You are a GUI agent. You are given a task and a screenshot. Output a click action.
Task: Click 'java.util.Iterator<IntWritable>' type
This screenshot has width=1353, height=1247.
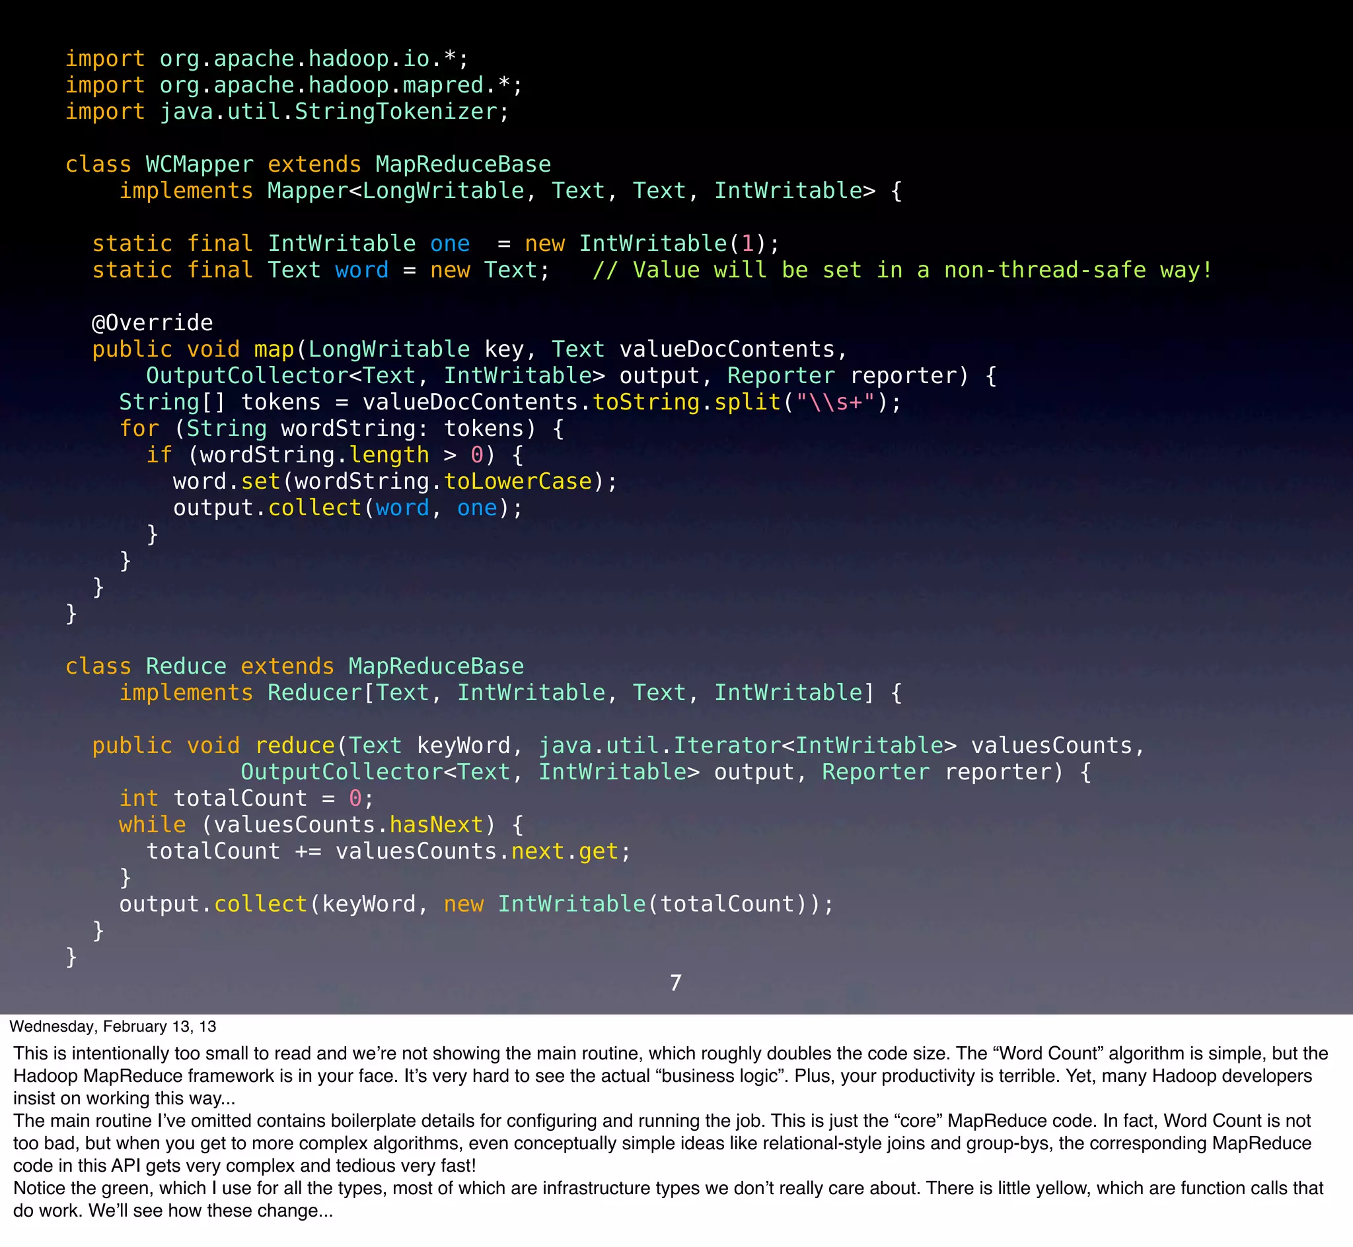tap(748, 746)
